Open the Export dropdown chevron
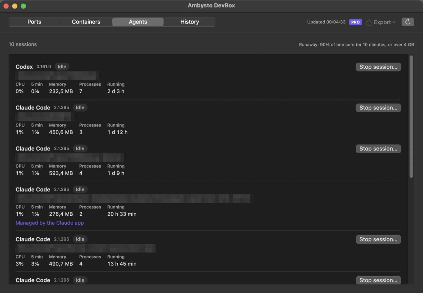Screen dimensions: 423x293 [394, 22]
